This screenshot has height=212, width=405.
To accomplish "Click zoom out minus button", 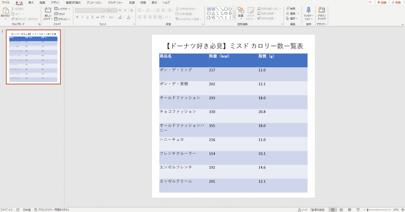I will (x=364, y=209).
